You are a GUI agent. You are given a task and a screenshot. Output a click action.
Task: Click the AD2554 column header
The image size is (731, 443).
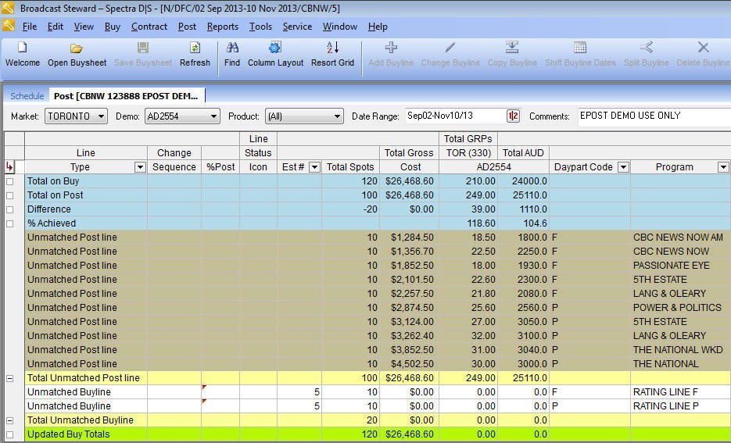point(493,167)
